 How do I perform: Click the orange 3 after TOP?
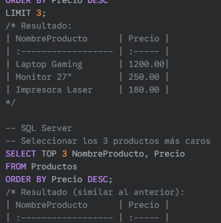(65, 154)
